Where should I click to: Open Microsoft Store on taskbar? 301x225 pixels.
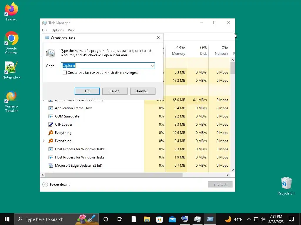(159, 219)
